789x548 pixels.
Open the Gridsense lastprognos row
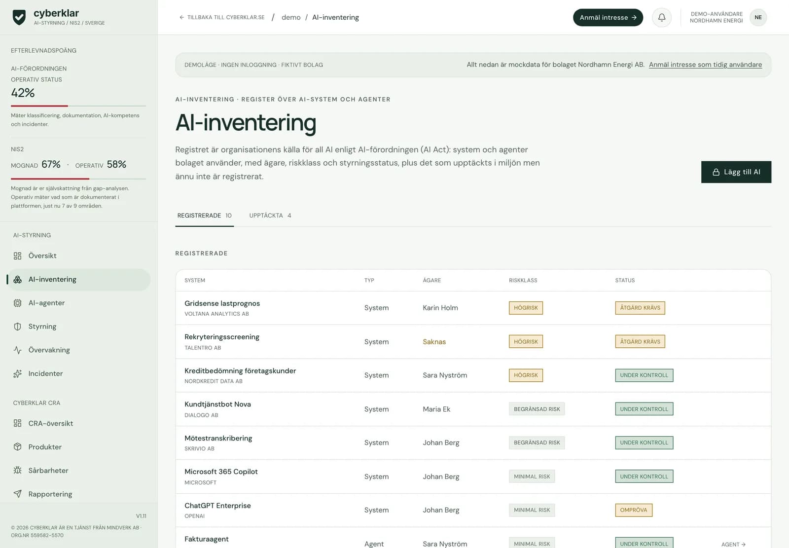[473, 308]
